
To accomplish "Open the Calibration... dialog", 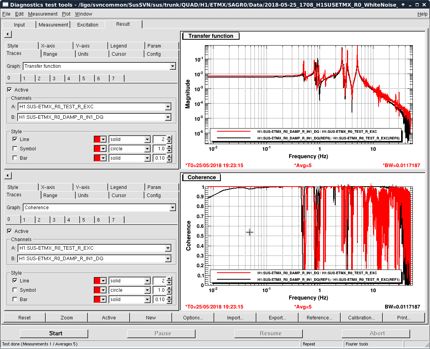I will pyautogui.click(x=361, y=317).
